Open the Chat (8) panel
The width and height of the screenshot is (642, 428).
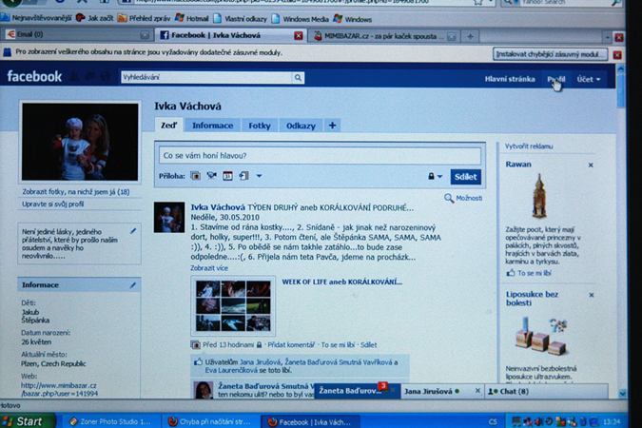click(x=546, y=392)
